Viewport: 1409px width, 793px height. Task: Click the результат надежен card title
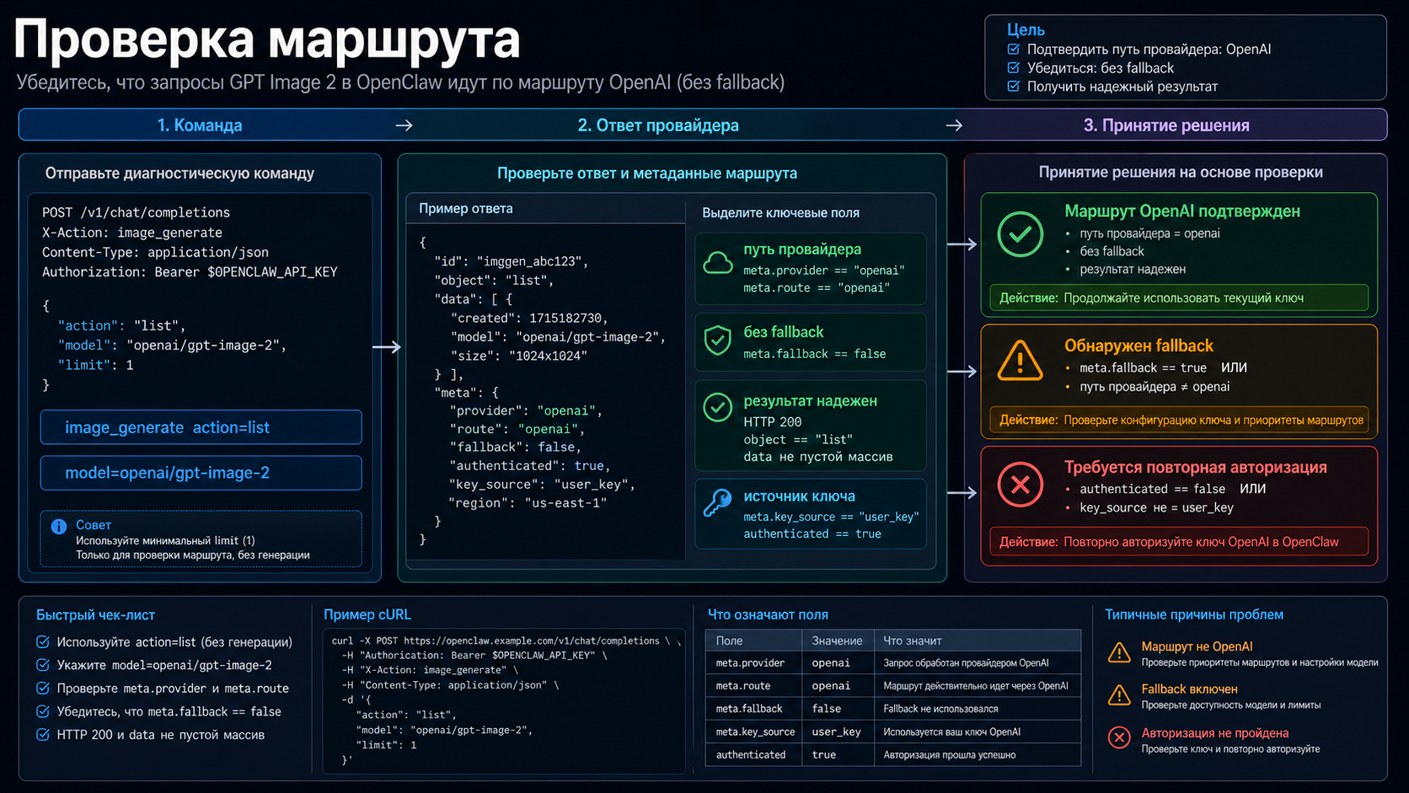(x=811, y=401)
